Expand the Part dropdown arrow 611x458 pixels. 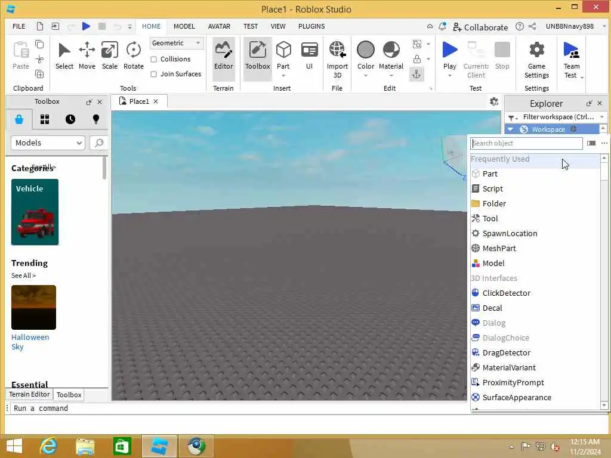point(283,76)
